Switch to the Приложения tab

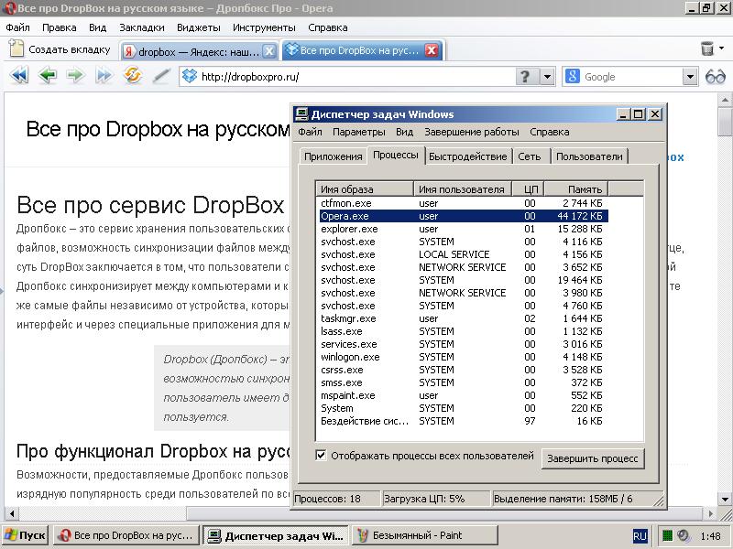tap(333, 156)
